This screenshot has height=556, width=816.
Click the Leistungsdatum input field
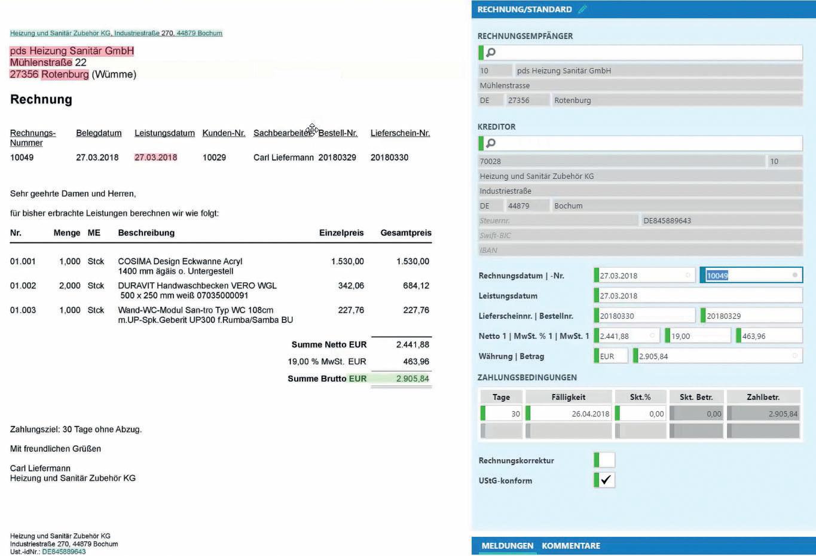[x=699, y=296]
